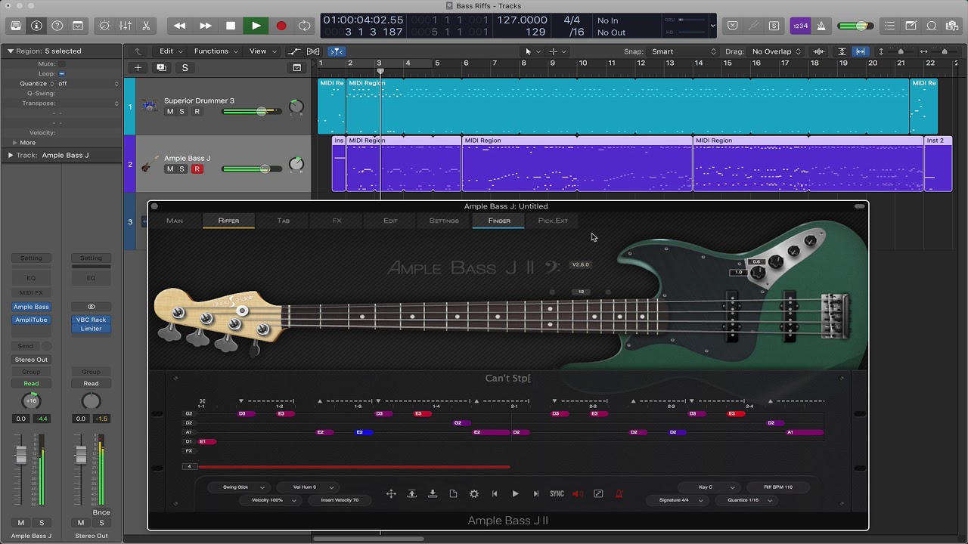Image resolution: width=968 pixels, height=544 pixels.
Task: Adjust the master volume slider
Action: (x=855, y=26)
